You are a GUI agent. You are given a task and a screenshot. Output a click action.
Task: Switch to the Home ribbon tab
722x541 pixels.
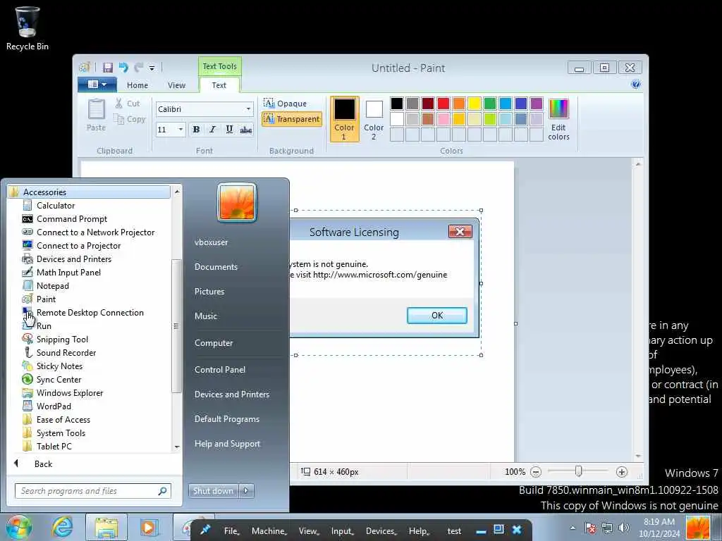(x=137, y=85)
